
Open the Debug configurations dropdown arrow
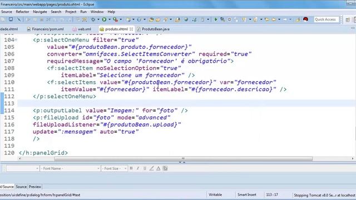[x=98, y=20]
